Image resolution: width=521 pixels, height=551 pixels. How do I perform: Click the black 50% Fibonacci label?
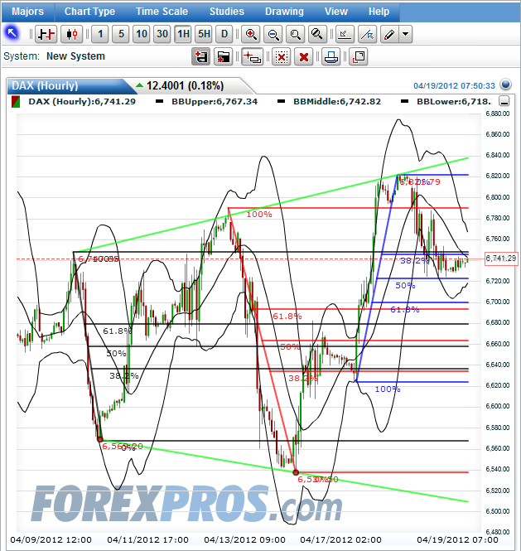116,354
